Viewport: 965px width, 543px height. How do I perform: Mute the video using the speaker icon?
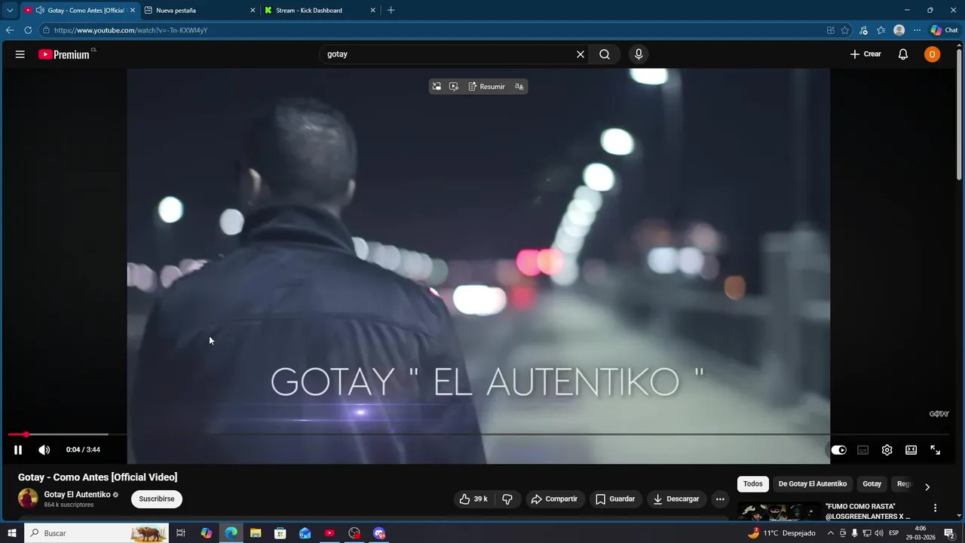tap(44, 450)
